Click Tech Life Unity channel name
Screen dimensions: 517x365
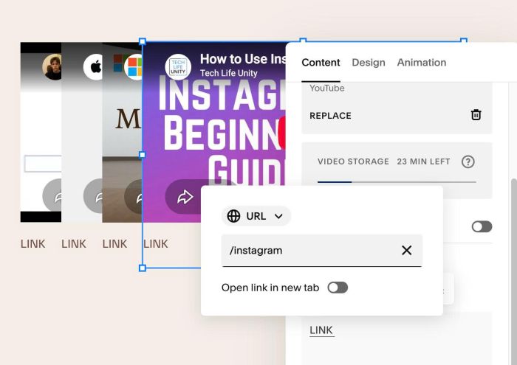(228, 73)
